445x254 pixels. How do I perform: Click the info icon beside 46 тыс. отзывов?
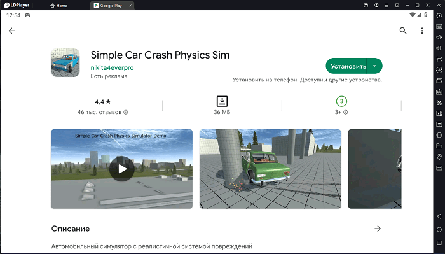click(x=126, y=112)
